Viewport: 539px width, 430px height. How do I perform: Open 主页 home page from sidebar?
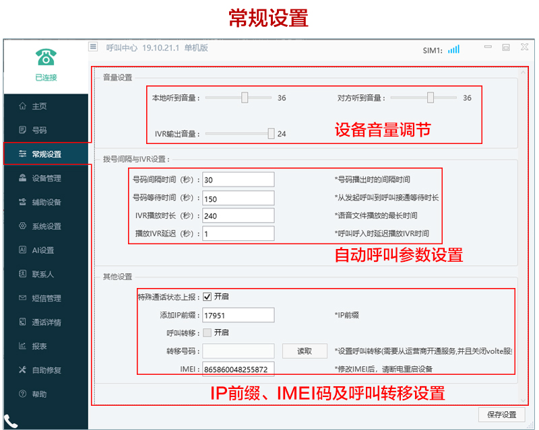(x=39, y=106)
